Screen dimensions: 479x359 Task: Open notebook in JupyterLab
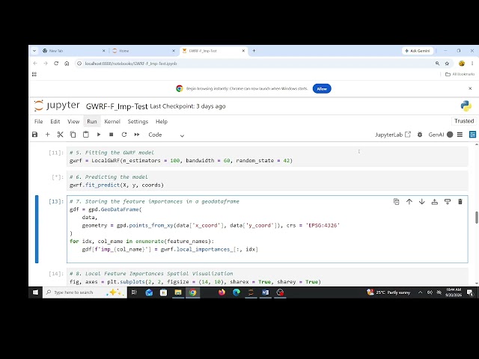(x=393, y=135)
